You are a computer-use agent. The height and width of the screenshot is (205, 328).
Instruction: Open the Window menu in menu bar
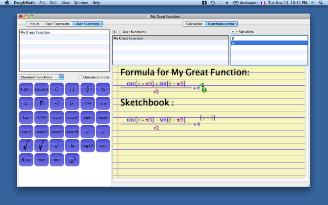[x=81, y=3]
